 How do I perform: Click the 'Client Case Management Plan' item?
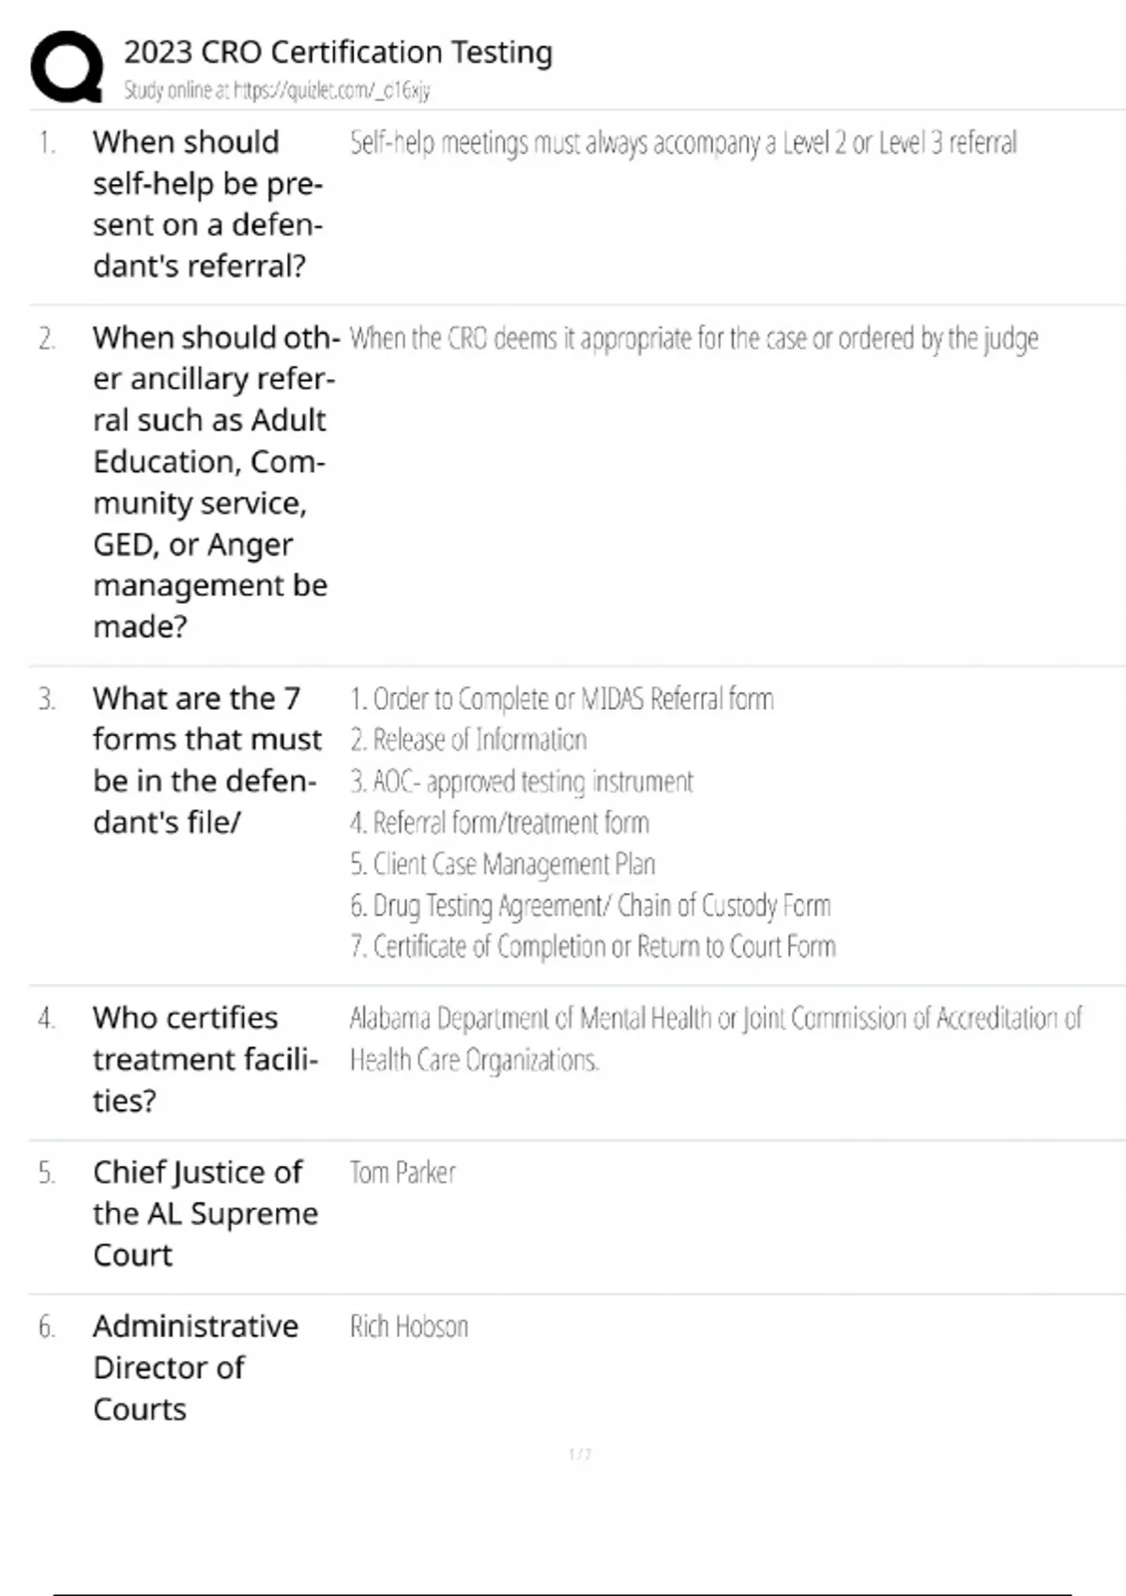pyautogui.click(x=502, y=865)
